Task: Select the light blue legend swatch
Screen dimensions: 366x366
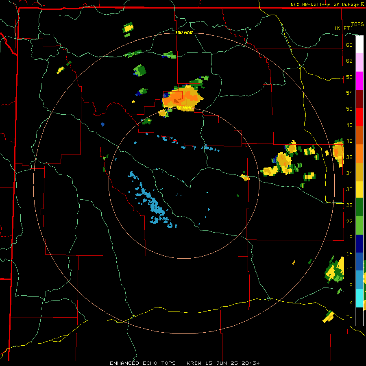Action: coord(359,280)
